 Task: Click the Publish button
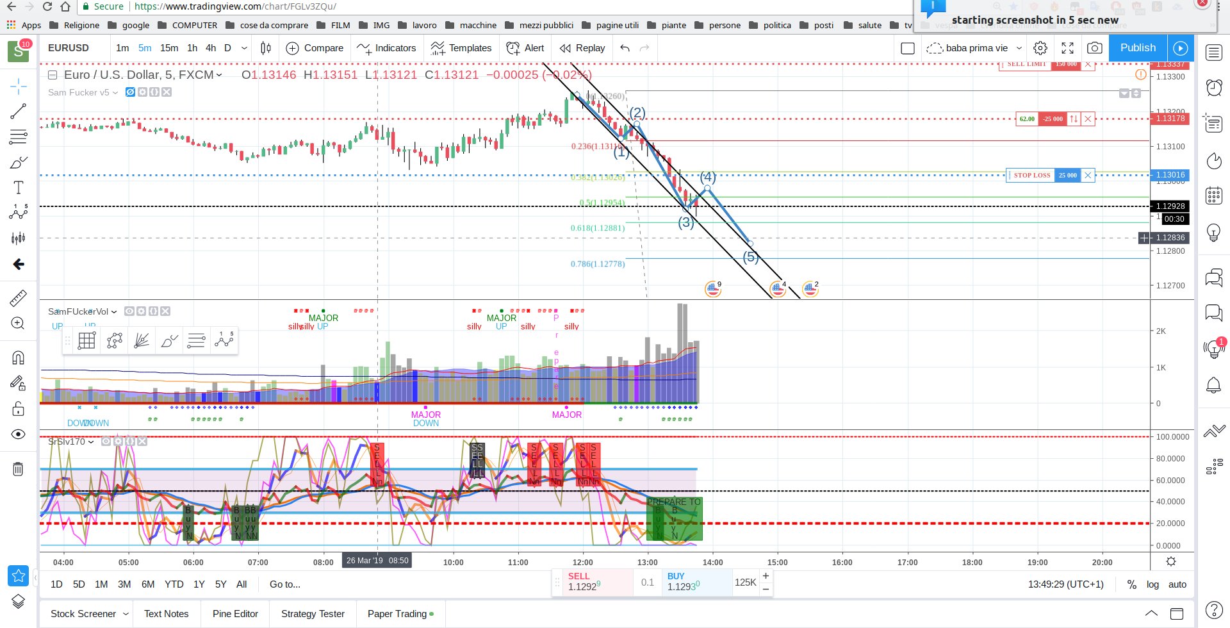coord(1138,48)
